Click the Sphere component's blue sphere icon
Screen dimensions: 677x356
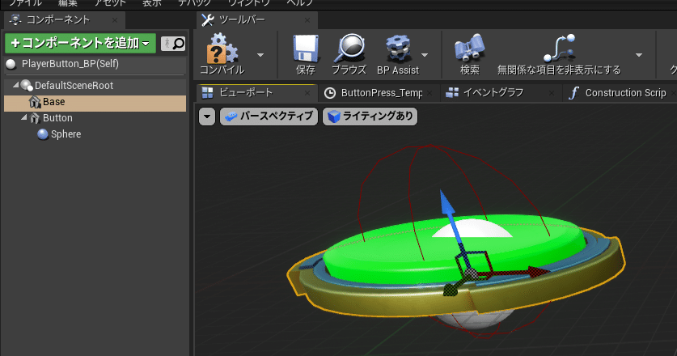[x=42, y=134]
